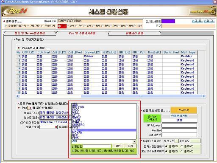
Task: Click the >저 장 save link
Action: click(197, 21)
